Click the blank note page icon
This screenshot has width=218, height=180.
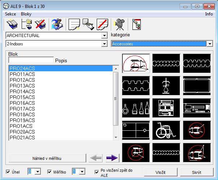[x=74, y=24]
